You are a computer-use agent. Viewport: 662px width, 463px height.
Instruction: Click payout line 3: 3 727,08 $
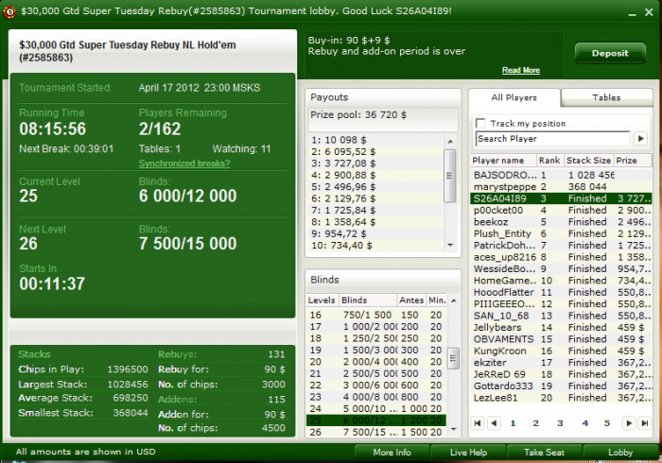[x=376, y=163]
